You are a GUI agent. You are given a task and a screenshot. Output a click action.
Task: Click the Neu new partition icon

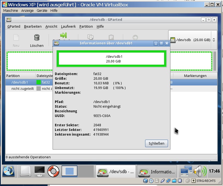coord(16,38)
